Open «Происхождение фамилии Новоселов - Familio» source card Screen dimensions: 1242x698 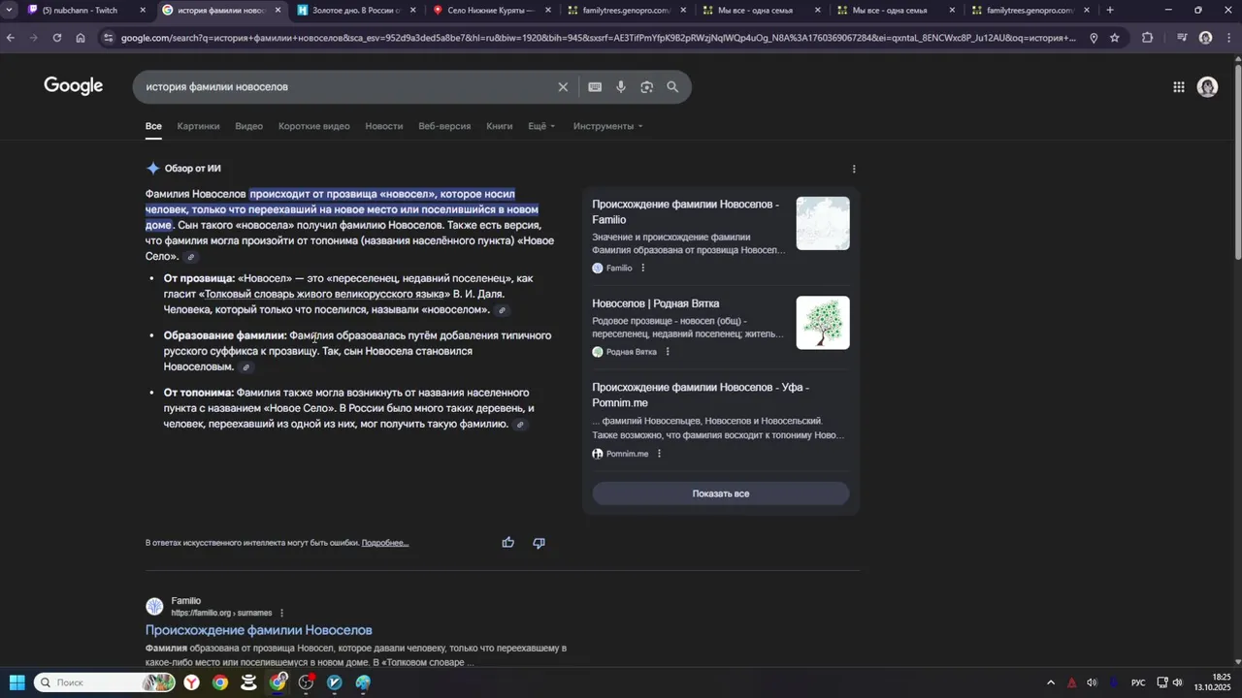point(685,211)
